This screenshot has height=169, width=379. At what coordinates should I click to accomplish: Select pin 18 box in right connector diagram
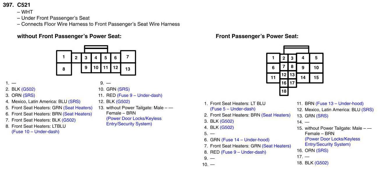tap(284, 91)
